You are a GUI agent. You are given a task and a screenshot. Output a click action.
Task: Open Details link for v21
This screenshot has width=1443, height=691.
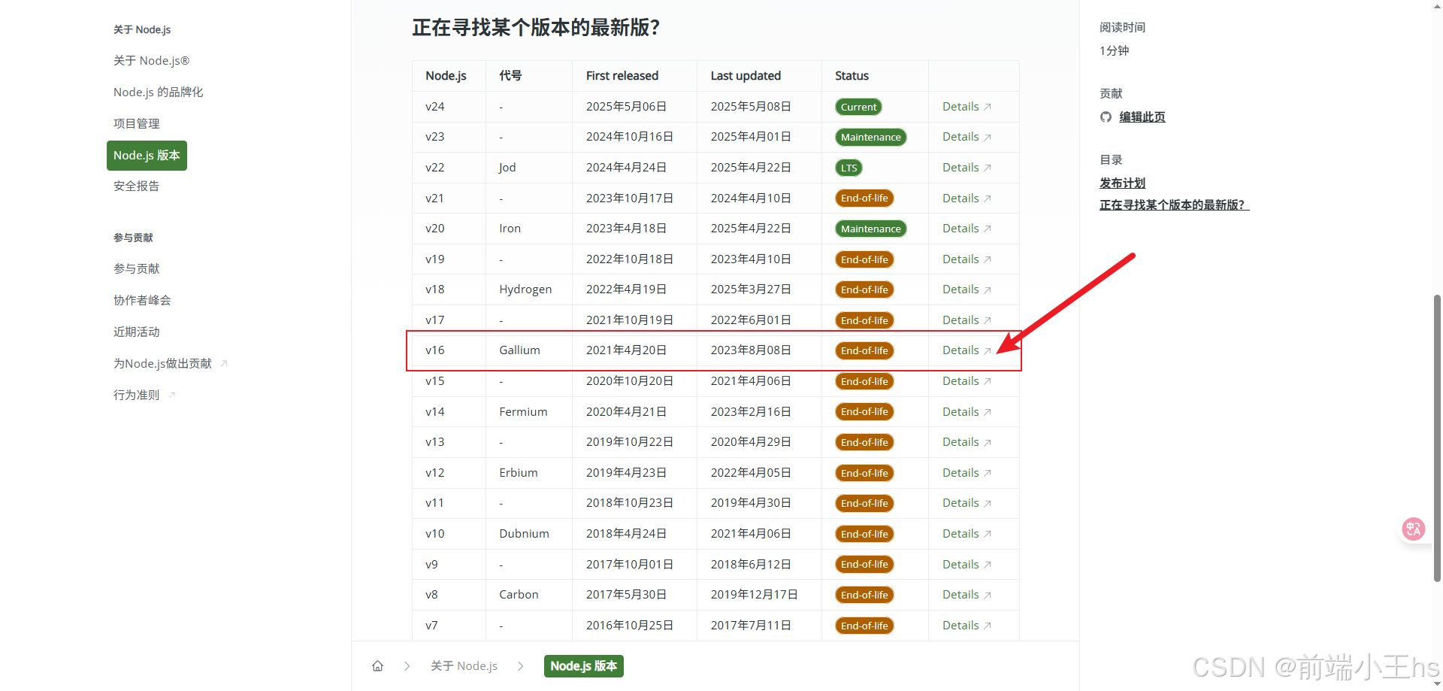[x=967, y=199]
